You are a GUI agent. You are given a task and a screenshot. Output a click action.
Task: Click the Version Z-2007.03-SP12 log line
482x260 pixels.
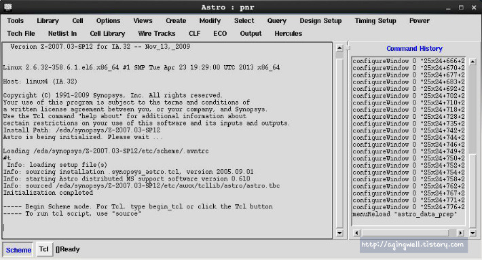(x=100, y=47)
